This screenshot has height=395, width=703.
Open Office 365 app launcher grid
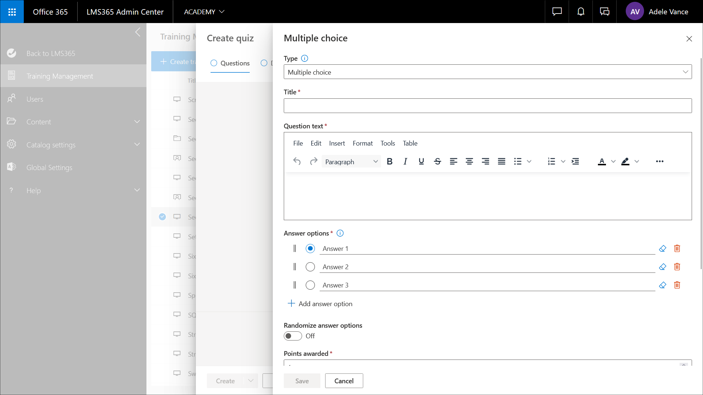pos(12,12)
